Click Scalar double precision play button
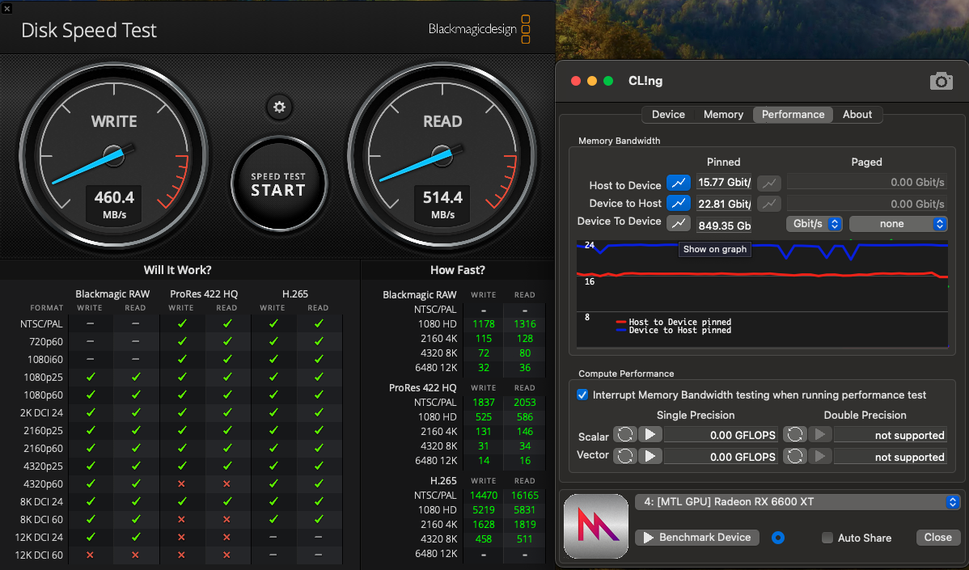969x570 pixels. 820,435
